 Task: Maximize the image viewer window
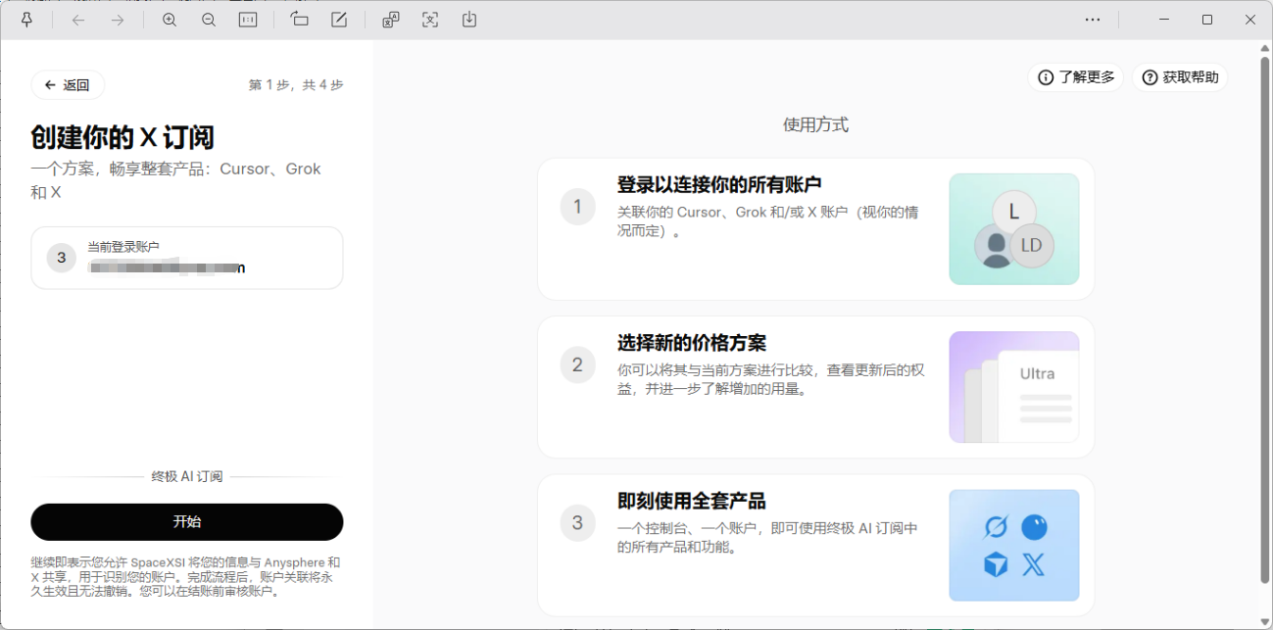pos(1207,20)
